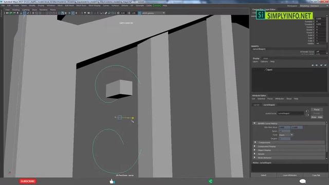Switch to curveShape1 tab in Attribute Editor

pyautogui.click(x=269, y=105)
